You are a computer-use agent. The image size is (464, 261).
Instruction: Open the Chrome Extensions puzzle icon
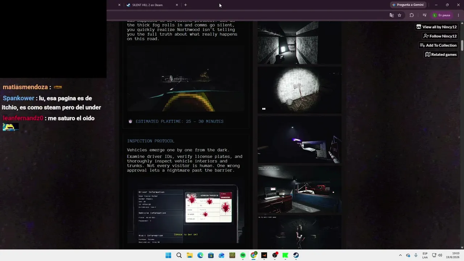[x=411, y=15]
